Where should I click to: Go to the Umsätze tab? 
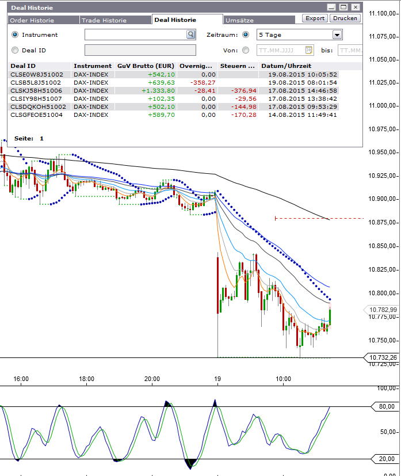240,20
